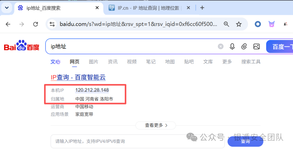Select the 资讯 results tab
293x149 pixels.
coord(113,62)
